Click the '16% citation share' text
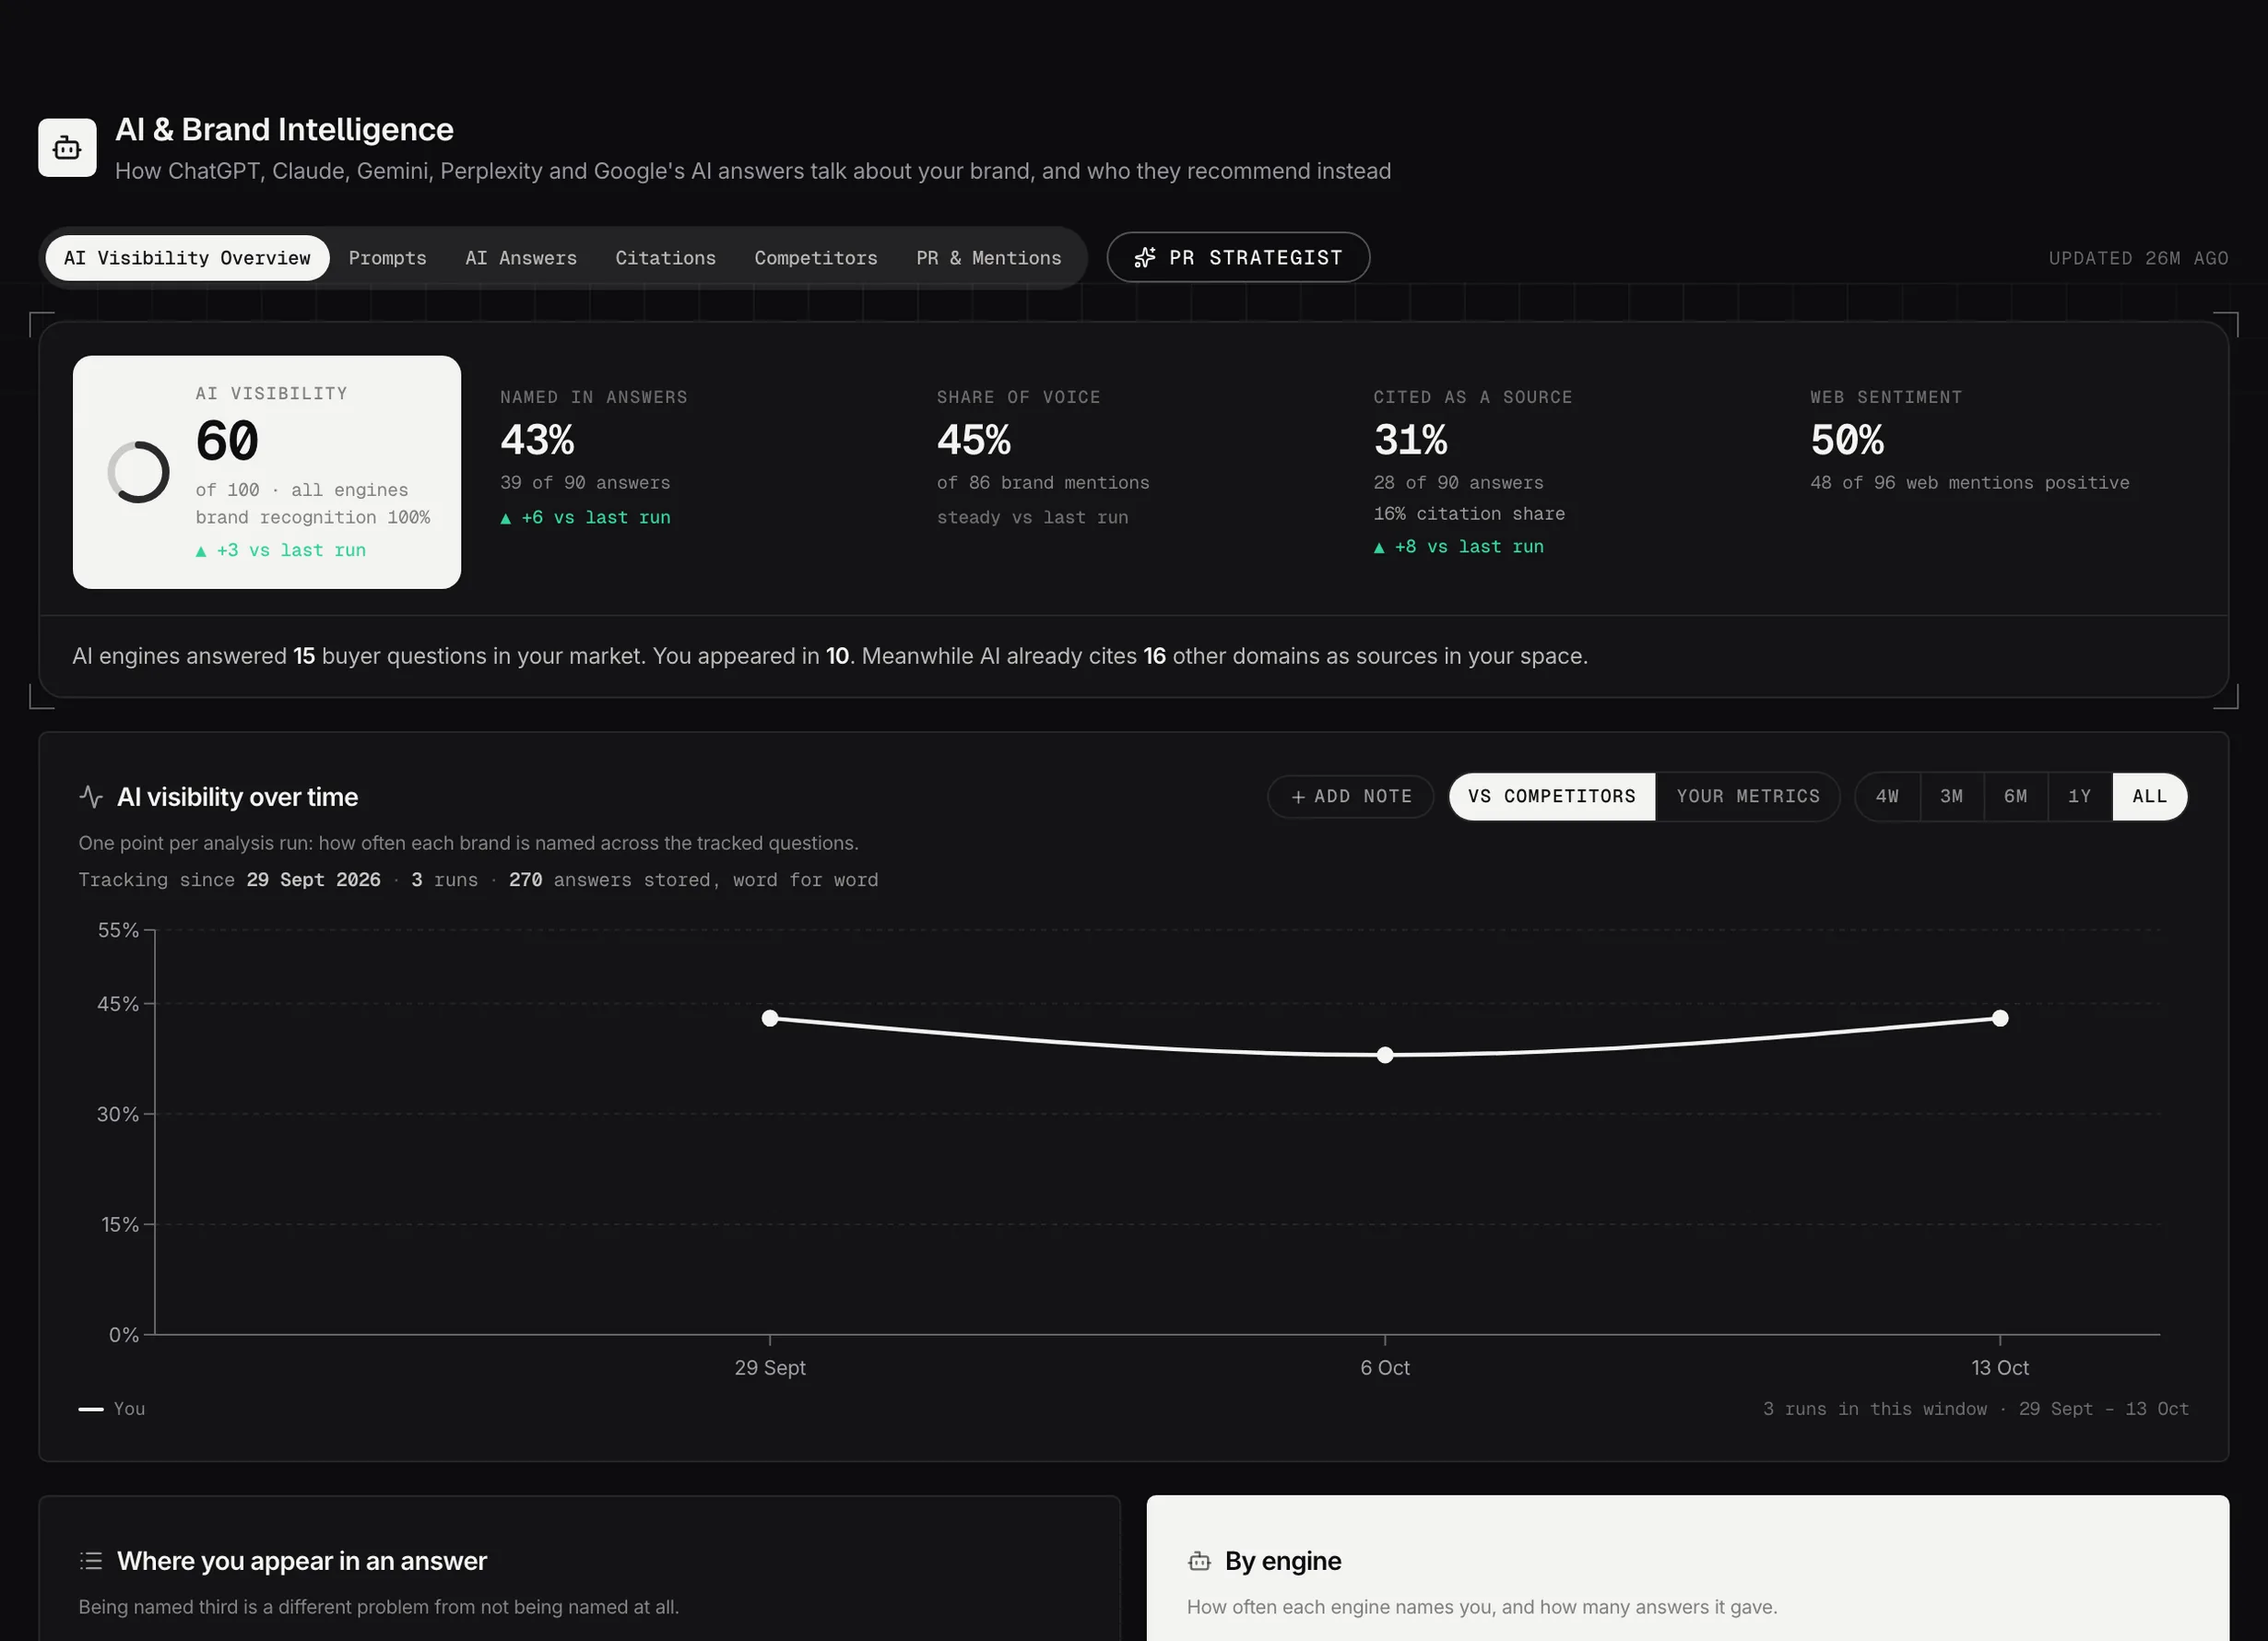 [x=1469, y=514]
